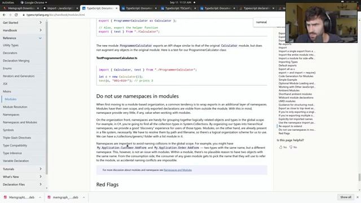Open the MemgraphL....deb download file icon
This screenshot has width=361, height=203.
click(5, 197)
